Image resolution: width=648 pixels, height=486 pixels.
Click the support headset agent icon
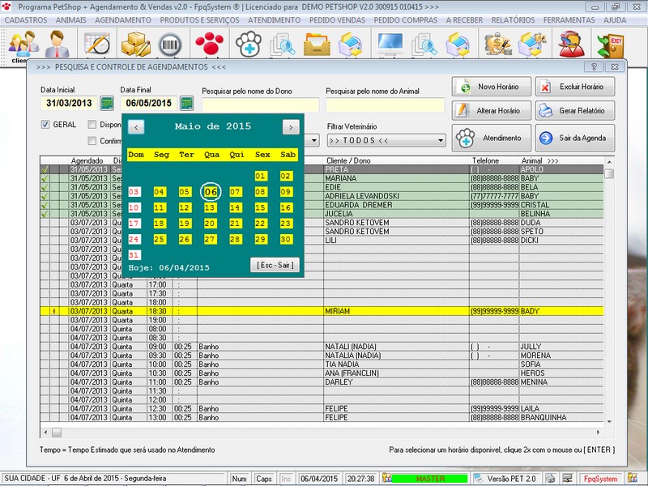coord(572,45)
